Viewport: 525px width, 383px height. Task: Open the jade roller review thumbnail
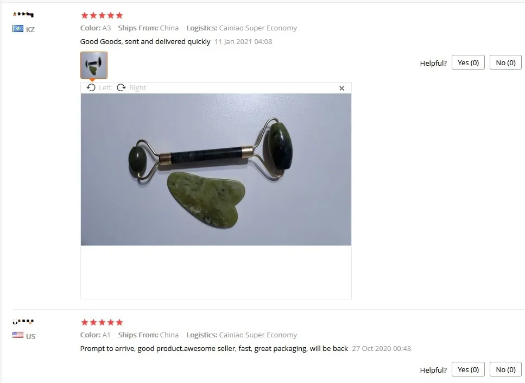(x=94, y=65)
